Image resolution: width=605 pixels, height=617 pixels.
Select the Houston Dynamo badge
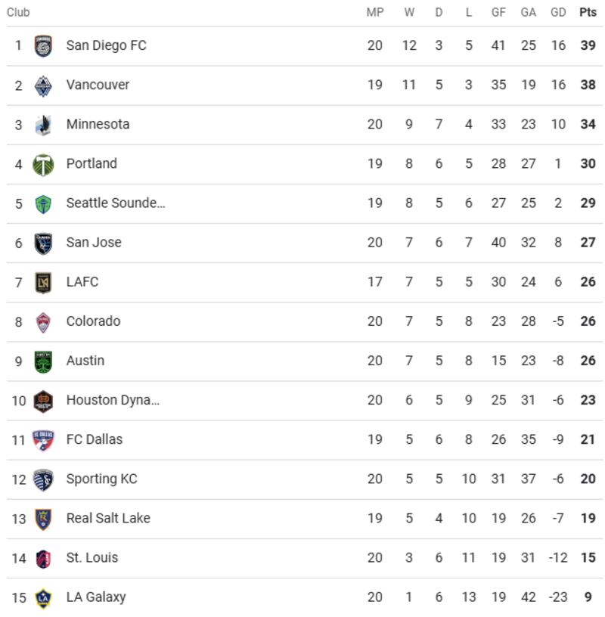click(43, 400)
